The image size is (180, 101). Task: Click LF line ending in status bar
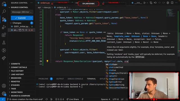[x=122, y=99]
